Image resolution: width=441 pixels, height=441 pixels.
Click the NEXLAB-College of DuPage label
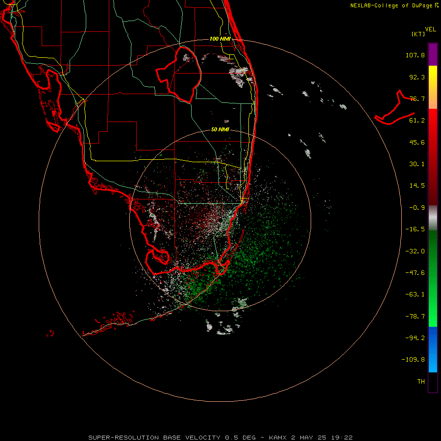(394, 5)
